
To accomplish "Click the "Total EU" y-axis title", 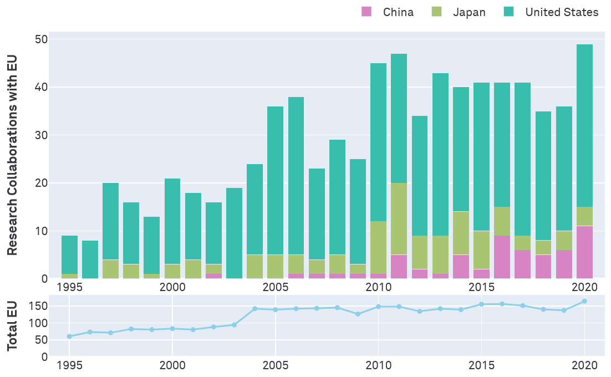I will click(12, 326).
